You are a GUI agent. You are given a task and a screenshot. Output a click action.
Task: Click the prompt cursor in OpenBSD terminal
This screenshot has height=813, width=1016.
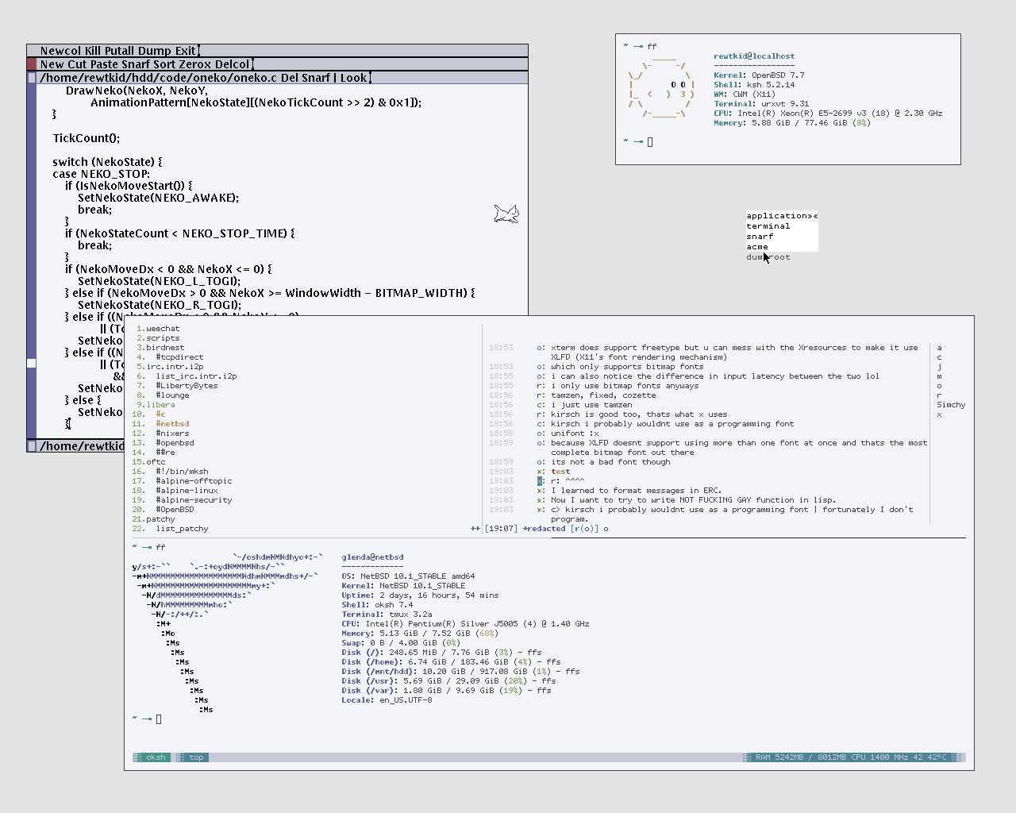click(650, 142)
